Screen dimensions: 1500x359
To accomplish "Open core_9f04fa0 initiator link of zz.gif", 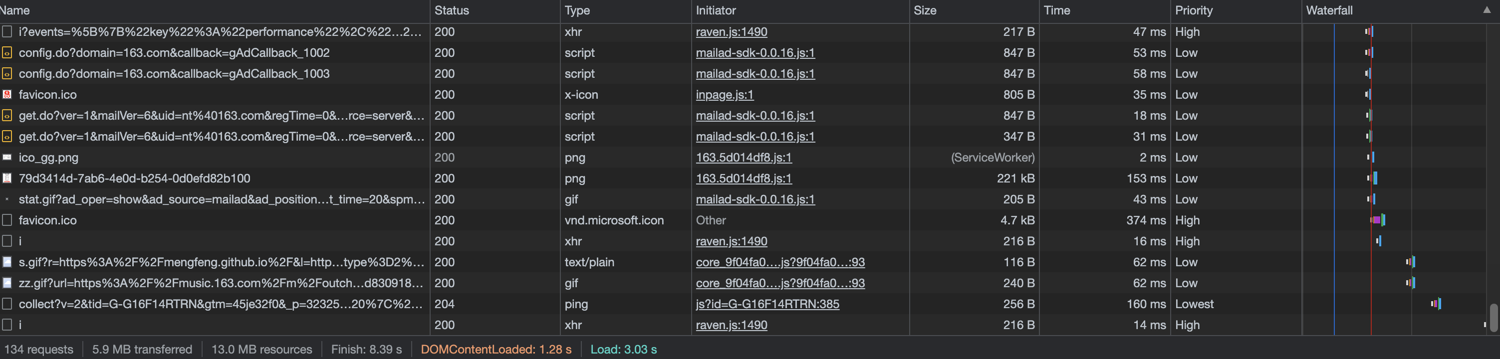I will pos(780,283).
